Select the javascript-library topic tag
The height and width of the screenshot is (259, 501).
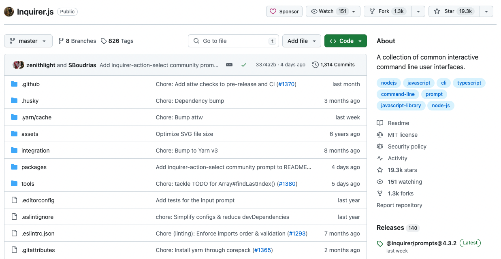[x=401, y=106]
